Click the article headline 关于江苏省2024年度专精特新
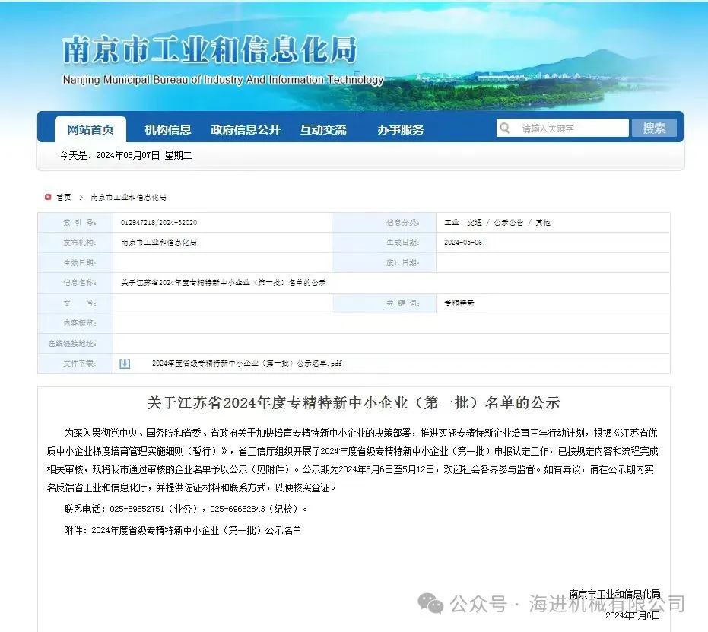 point(353,402)
